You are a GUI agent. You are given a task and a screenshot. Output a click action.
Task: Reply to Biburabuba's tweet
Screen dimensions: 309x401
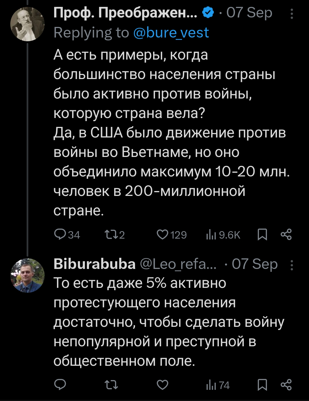[x=60, y=385]
